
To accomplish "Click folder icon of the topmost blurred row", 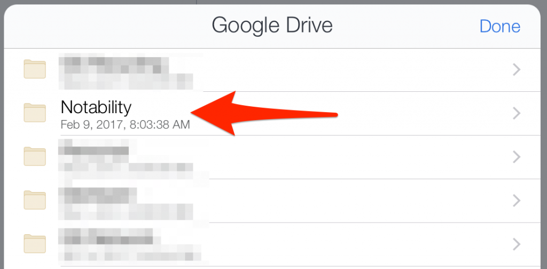I will [x=35, y=69].
